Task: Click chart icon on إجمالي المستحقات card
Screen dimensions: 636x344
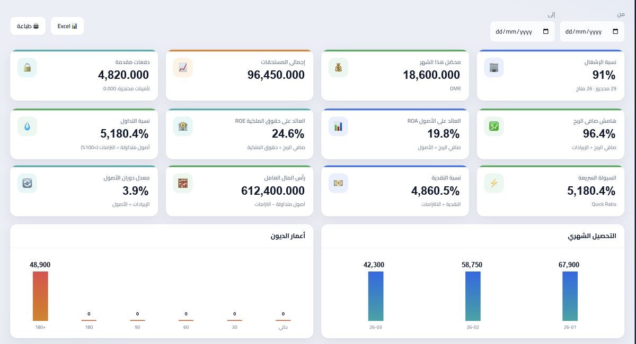Action: pyautogui.click(x=183, y=67)
